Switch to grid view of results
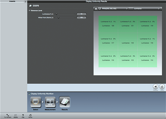 click(96, 9)
